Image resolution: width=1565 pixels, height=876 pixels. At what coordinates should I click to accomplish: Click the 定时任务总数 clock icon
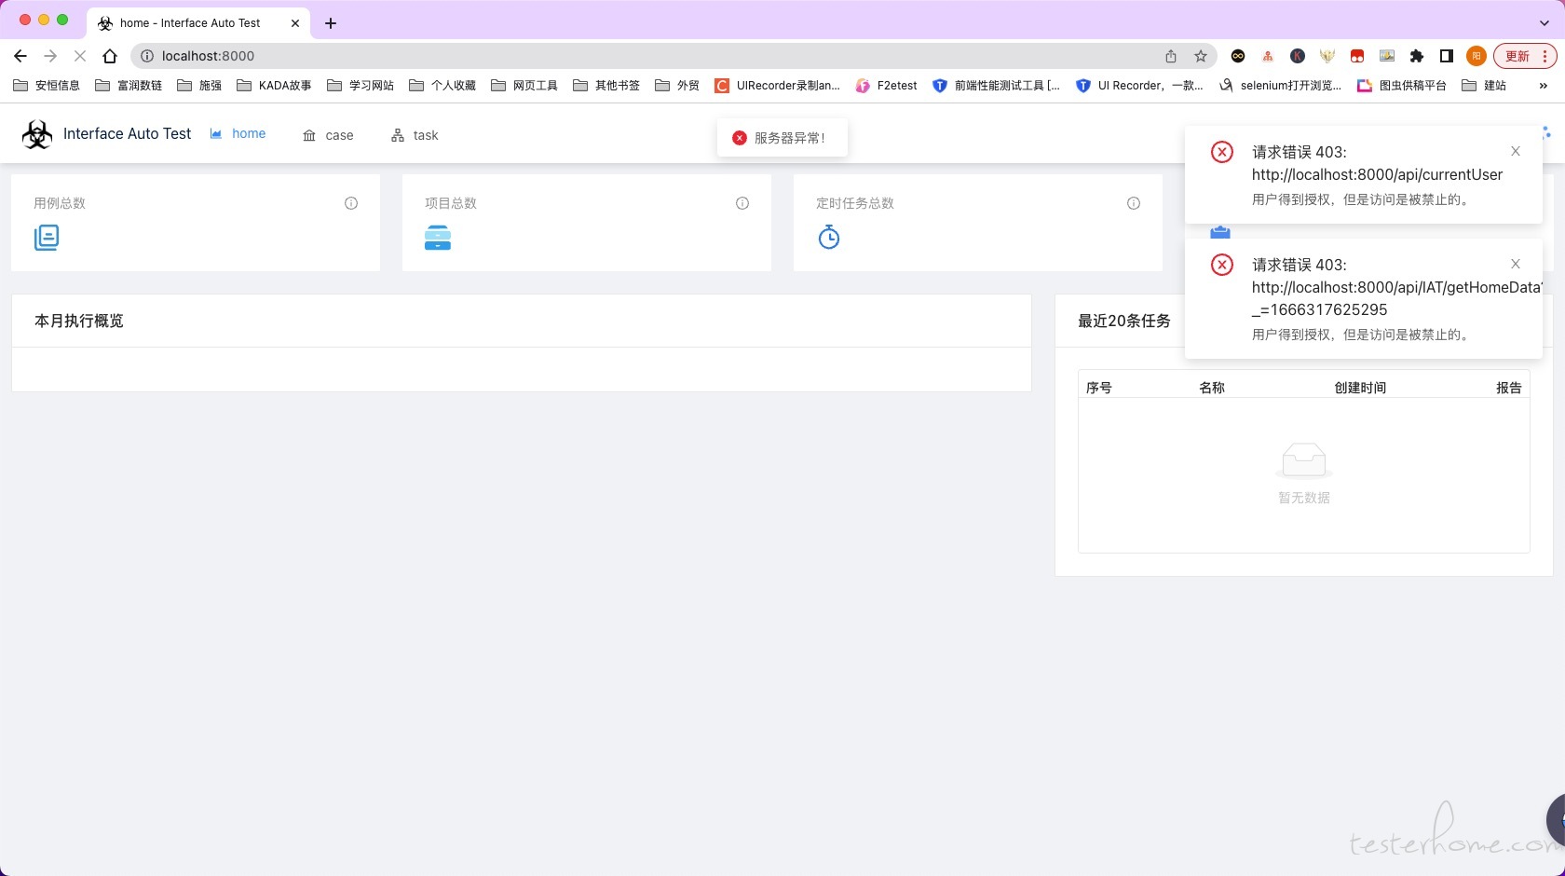click(829, 238)
